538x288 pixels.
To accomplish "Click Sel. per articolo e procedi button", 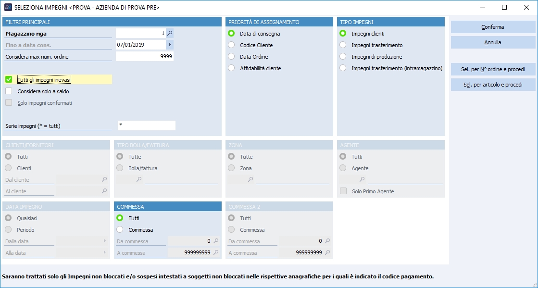I will (493, 85).
